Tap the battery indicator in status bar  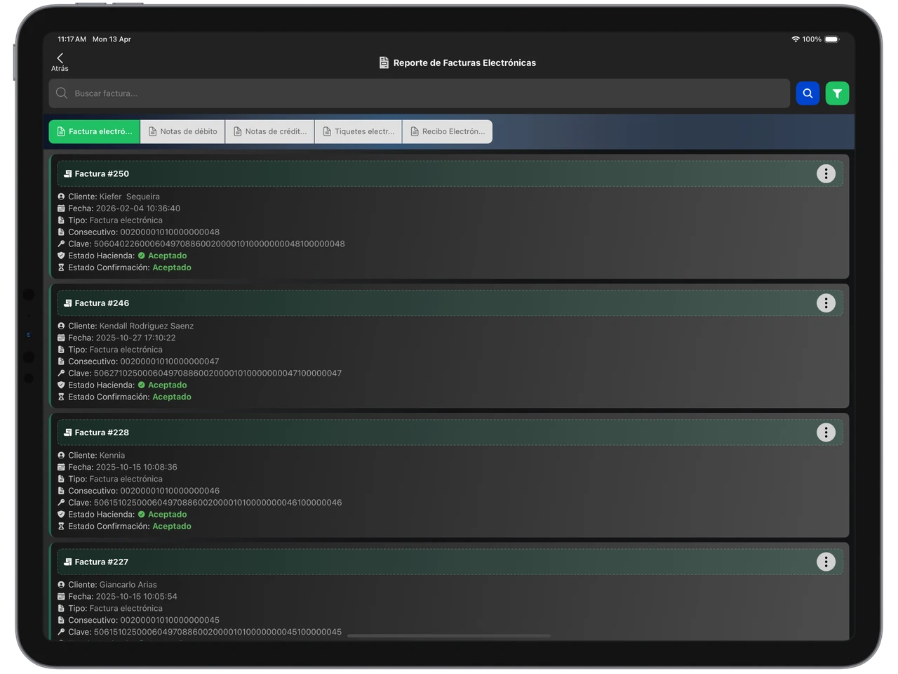click(x=831, y=39)
